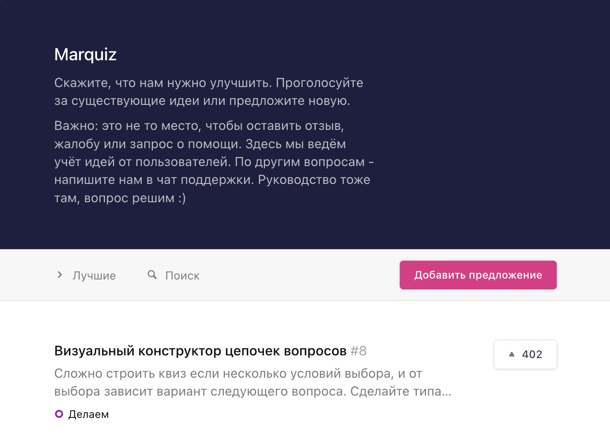Click the ellipsis ending the post excerpt
The height and width of the screenshot is (442, 610).
pos(447,392)
